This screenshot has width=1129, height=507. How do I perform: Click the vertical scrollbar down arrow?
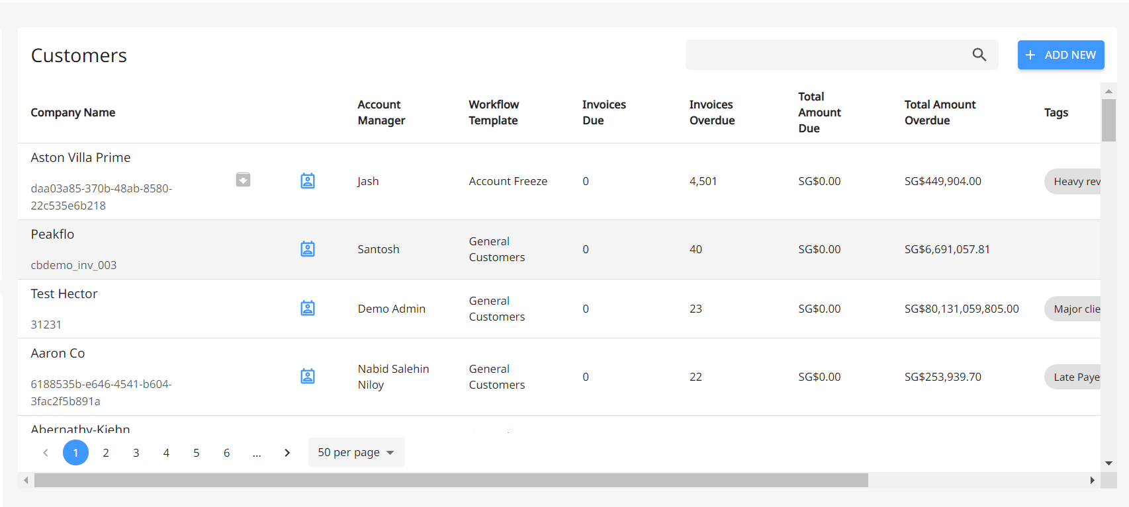click(1108, 463)
